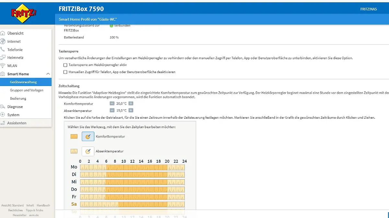Screen dimensions: 389x218
Task: Click Monday's schedule bar in timeline
Action: point(132,167)
